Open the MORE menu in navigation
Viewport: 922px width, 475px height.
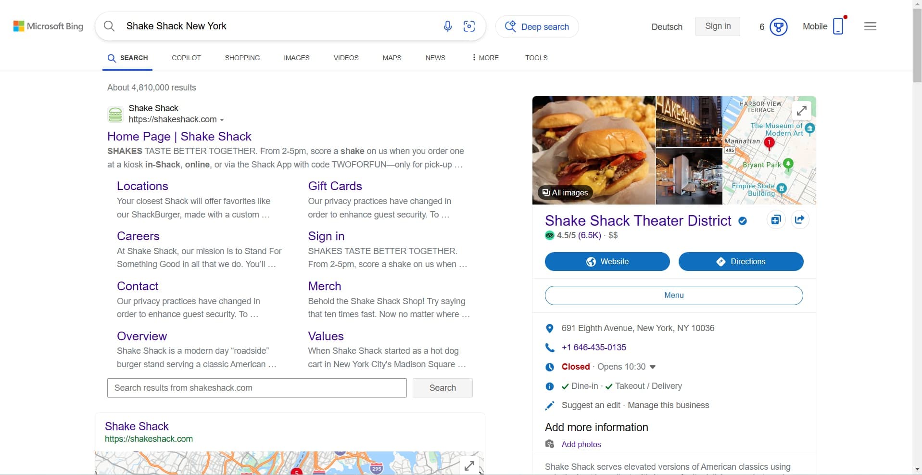(x=485, y=58)
